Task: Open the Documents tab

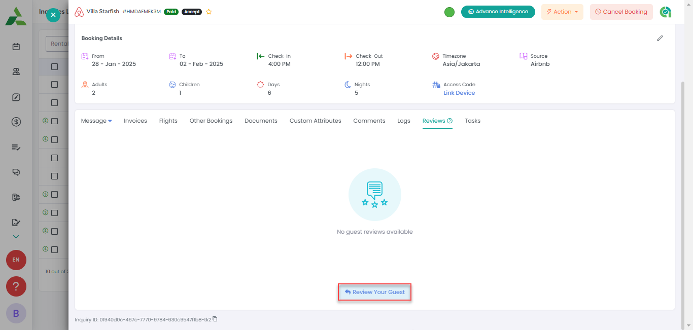Action: point(261,121)
